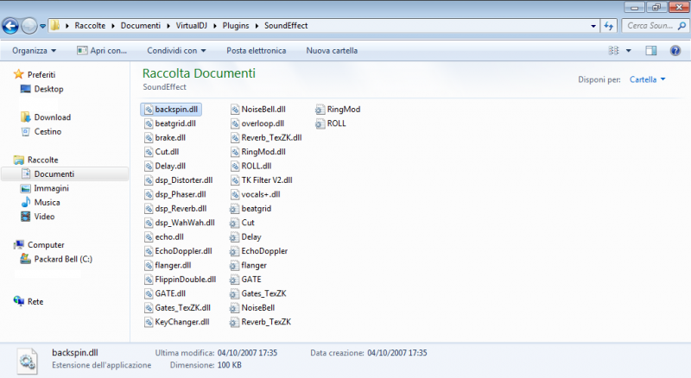Click the search magnifier icon
This screenshot has width=691, height=378.
pyautogui.click(x=681, y=26)
